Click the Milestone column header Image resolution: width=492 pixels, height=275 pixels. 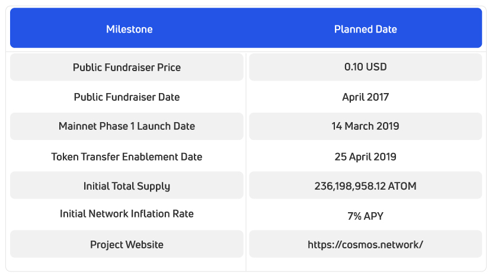(x=129, y=29)
